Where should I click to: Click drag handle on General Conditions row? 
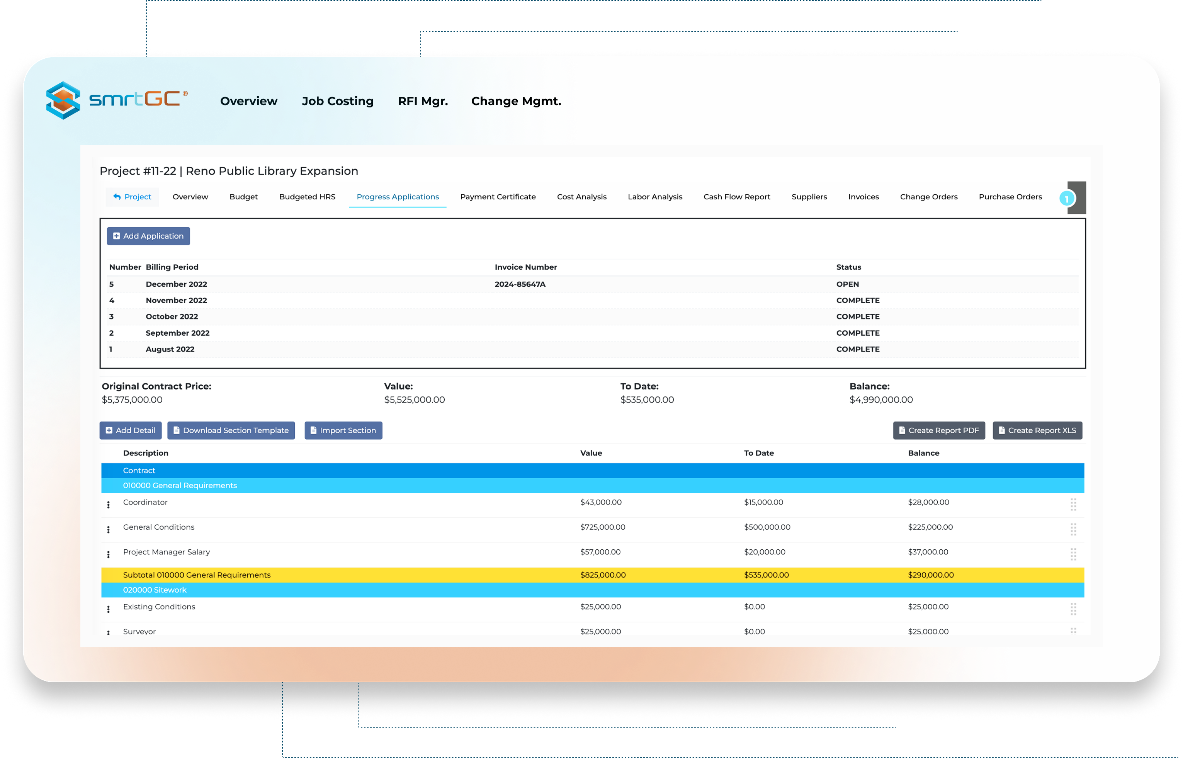pos(1073,530)
